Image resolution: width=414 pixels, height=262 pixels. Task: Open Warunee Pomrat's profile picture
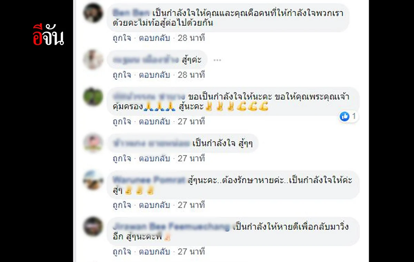[x=93, y=180]
